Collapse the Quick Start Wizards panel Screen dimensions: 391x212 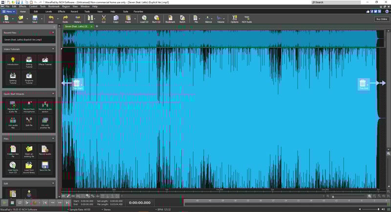coord(53,94)
